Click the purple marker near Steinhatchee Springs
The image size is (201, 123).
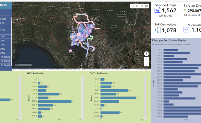pos(70,51)
